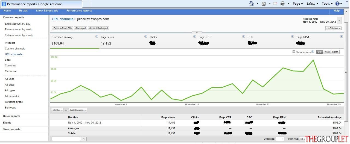Open help tooltip for Estimated earnings
Screen dimensions: 350x144
point(97,37)
